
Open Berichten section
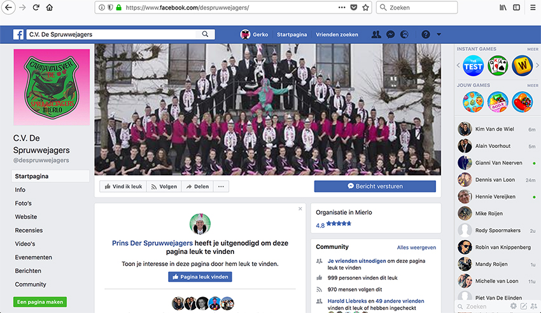point(28,270)
